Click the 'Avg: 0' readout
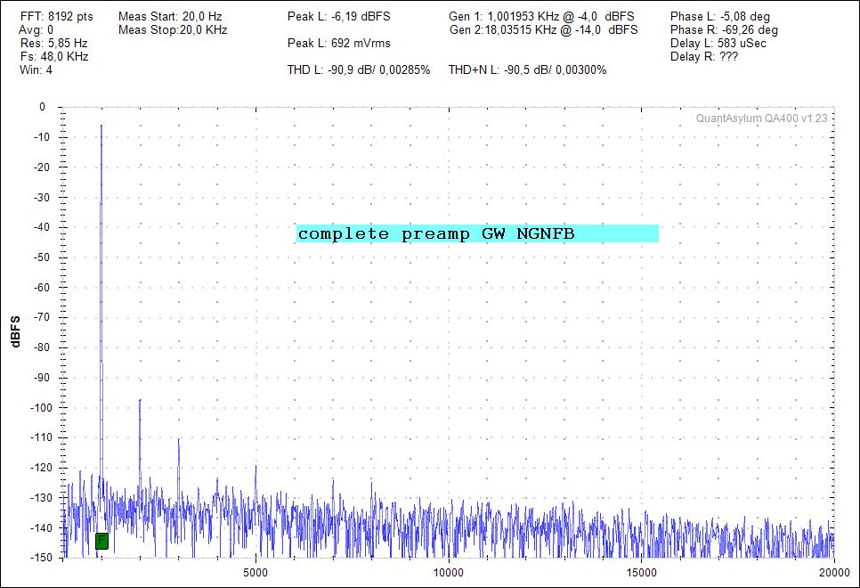 point(37,29)
